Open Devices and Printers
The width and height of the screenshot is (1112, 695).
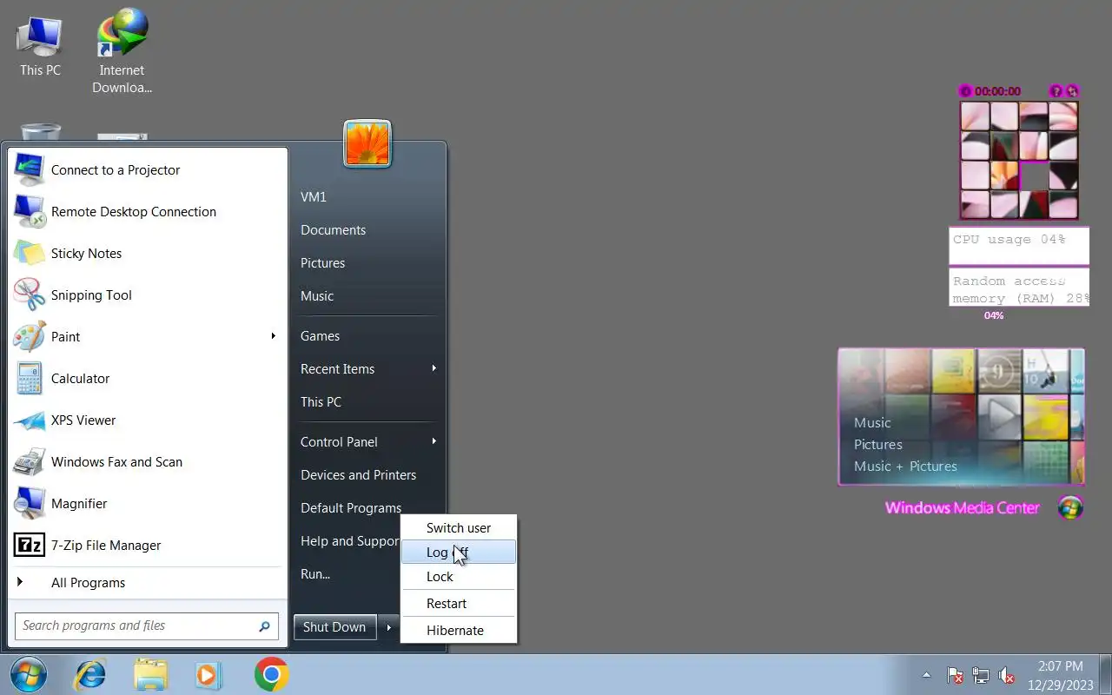tap(359, 475)
